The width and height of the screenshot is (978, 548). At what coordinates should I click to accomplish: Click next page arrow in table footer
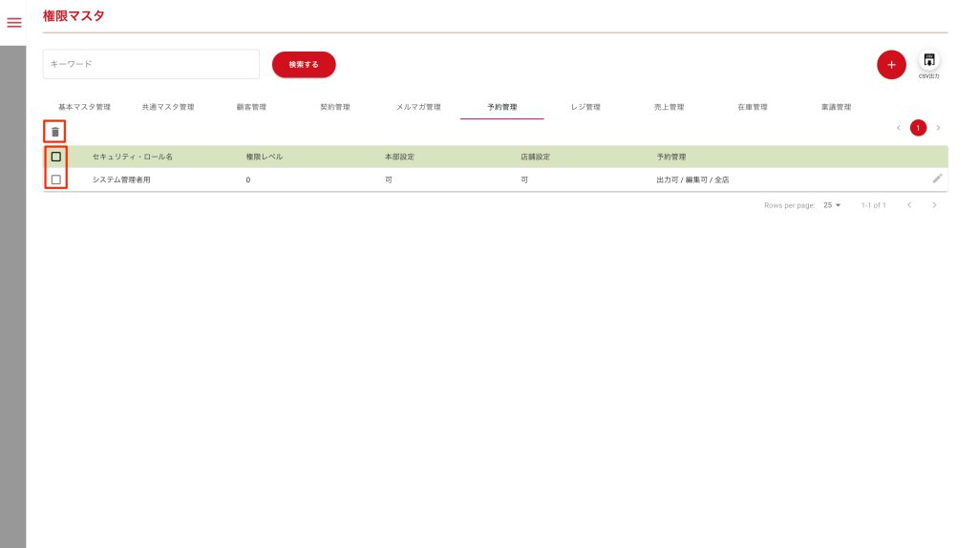coord(934,205)
